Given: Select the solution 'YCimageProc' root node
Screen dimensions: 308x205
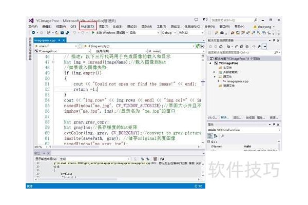Looking at the screenshot, I should (244, 58).
